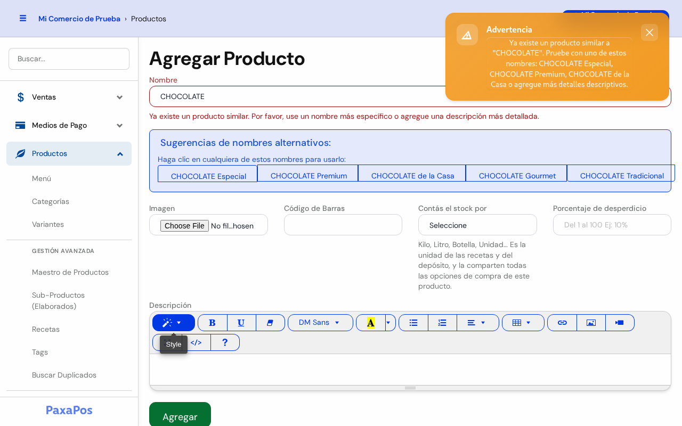Expand the Medios de Pago section
Image resolution: width=682 pixels, height=426 pixels.
[x=120, y=125]
